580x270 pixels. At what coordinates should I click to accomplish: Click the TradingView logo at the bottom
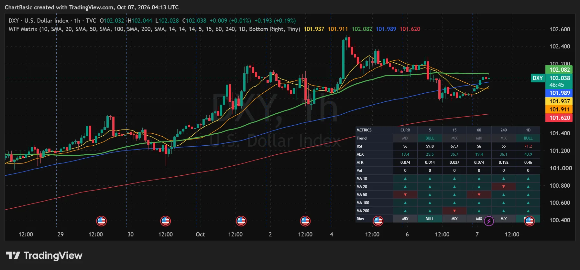pyautogui.click(x=44, y=255)
